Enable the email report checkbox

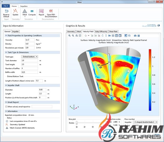(x=6, y=106)
